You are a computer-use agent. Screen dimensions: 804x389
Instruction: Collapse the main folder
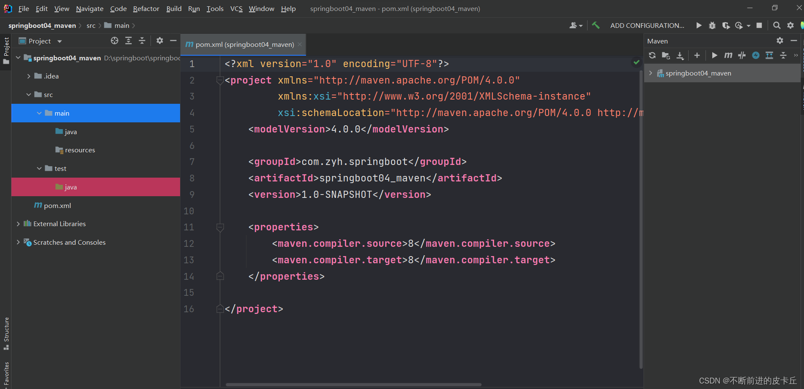pos(39,113)
